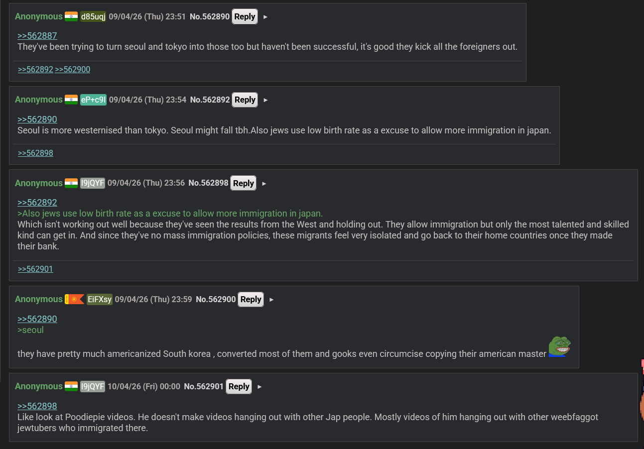644x449 pixels.
Task: Select poster ID tag d85uqj
Action: (93, 16)
